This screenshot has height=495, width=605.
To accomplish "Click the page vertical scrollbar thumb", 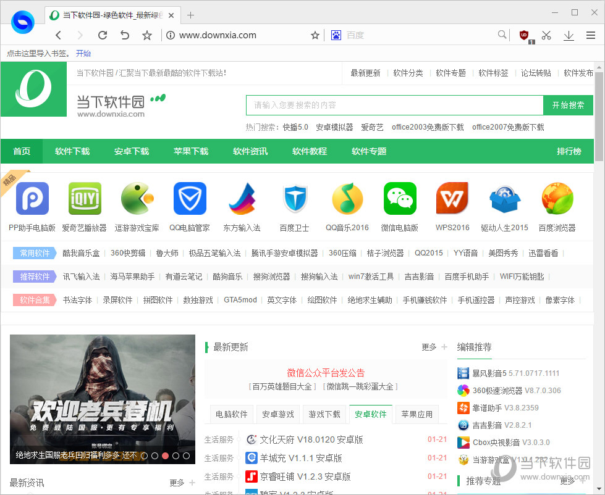I will coord(599,115).
